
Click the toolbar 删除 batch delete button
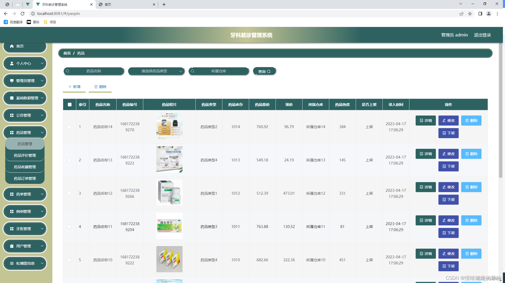100,87
